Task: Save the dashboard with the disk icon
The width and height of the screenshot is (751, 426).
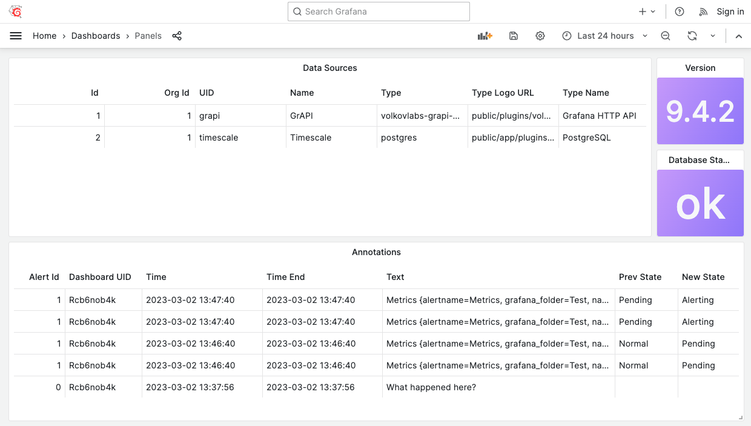Action: [514, 36]
